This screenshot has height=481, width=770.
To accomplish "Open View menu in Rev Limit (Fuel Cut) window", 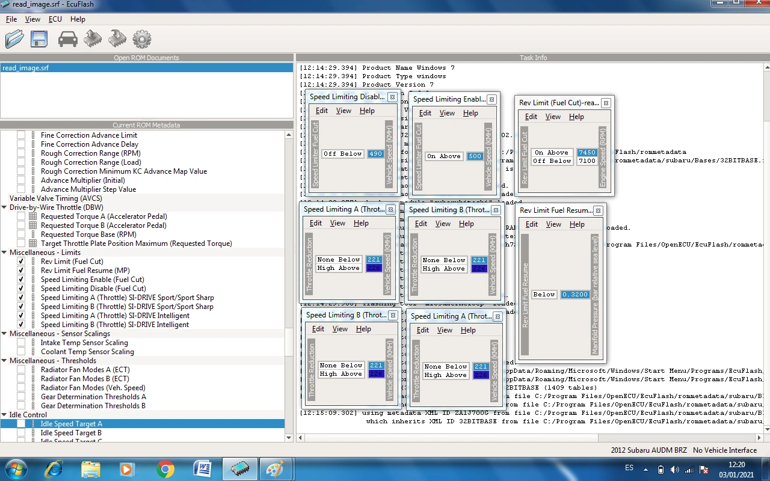I will click(x=553, y=117).
